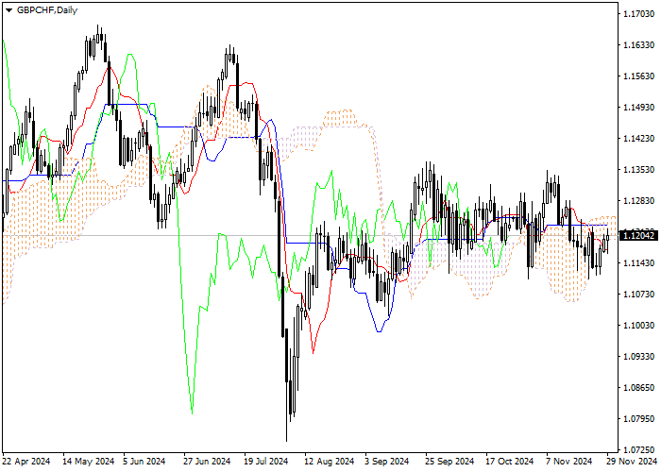
Task: Click the 29 Nov 2024 date label
Action: 632,462
